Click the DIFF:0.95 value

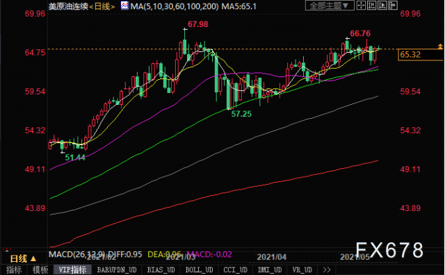125,254
